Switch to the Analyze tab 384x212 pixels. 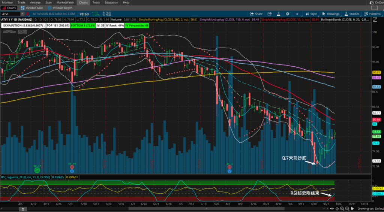[35, 3]
